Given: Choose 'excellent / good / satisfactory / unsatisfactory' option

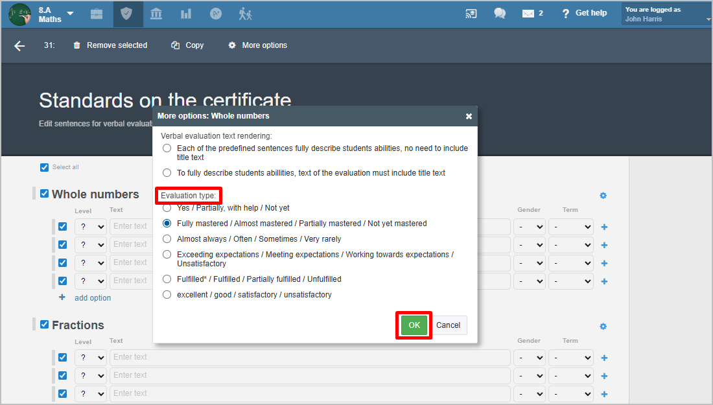Looking at the screenshot, I should click(167, 295).
